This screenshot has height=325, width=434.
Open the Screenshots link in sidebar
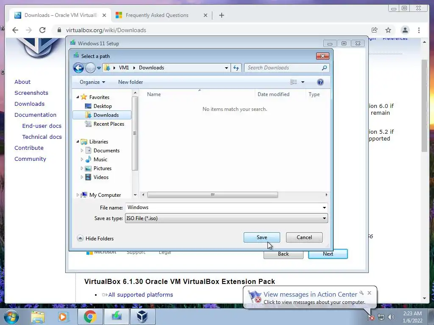[x=31, y=93]
